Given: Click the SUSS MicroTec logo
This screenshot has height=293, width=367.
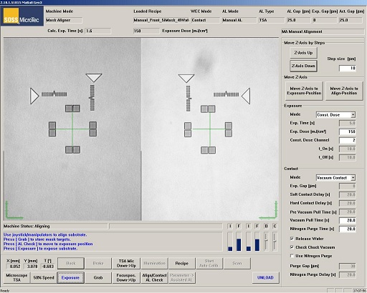Looking at the screenshot, I should 22,16.
